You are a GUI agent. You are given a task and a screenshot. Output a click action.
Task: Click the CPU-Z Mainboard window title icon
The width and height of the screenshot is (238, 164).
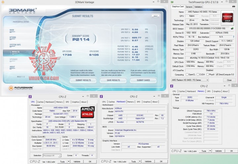[x=101, y=96]
